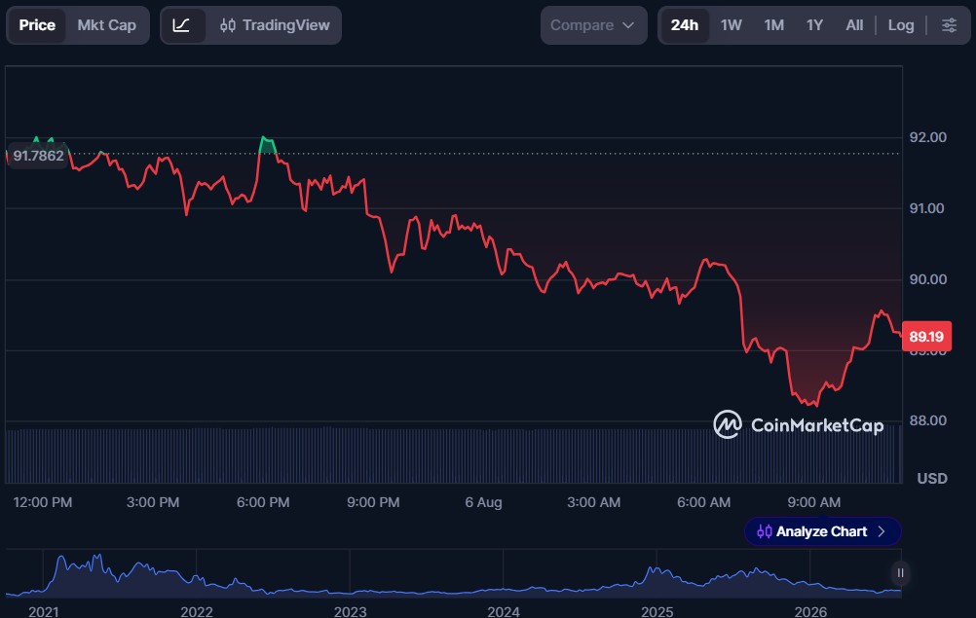The height and width of the screenshot is (618, 976).
Task: Open chart settings sliders icon
Action: [x=949, y=25]
